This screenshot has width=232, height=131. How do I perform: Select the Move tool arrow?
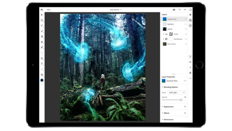[42, 15]
